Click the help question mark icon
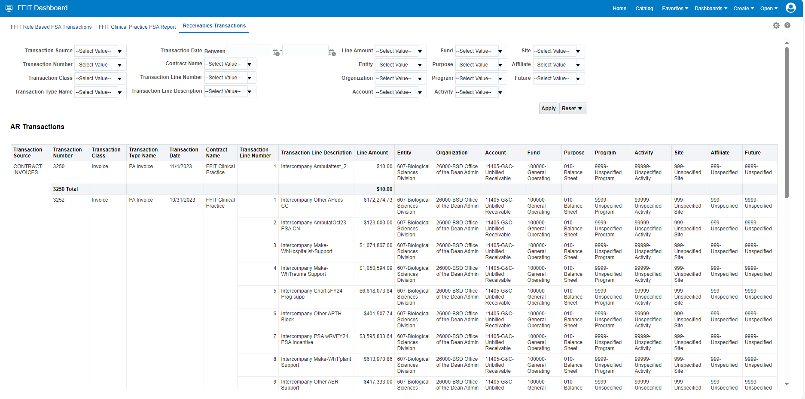Screen dimensions: 805x399 coord(787,25)
